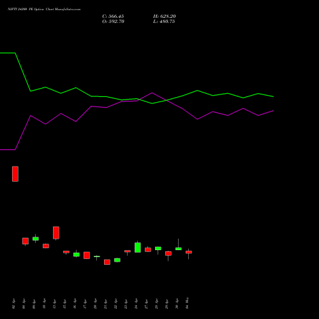319x319 pixels.
Task: Click the large green candle above 24 Apr
Action: [138, 248]
